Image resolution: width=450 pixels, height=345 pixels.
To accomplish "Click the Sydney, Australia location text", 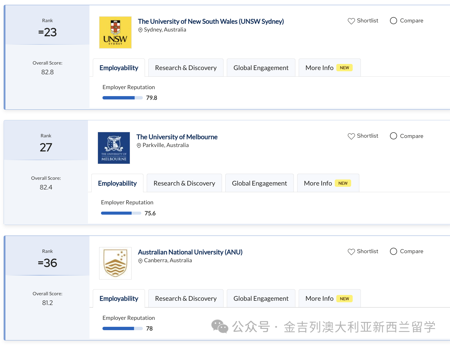I will [x=165, y=30].
